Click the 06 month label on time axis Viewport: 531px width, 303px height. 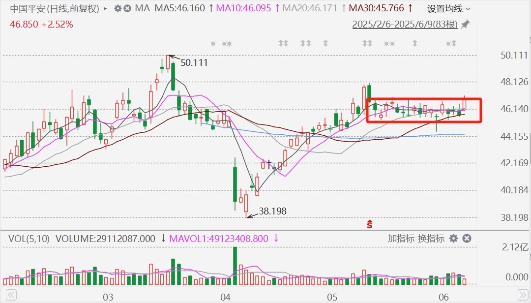[x=443, y=297]
